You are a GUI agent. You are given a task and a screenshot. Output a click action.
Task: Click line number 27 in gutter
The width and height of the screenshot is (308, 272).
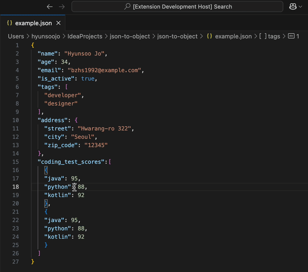click(x=15, y=262)
